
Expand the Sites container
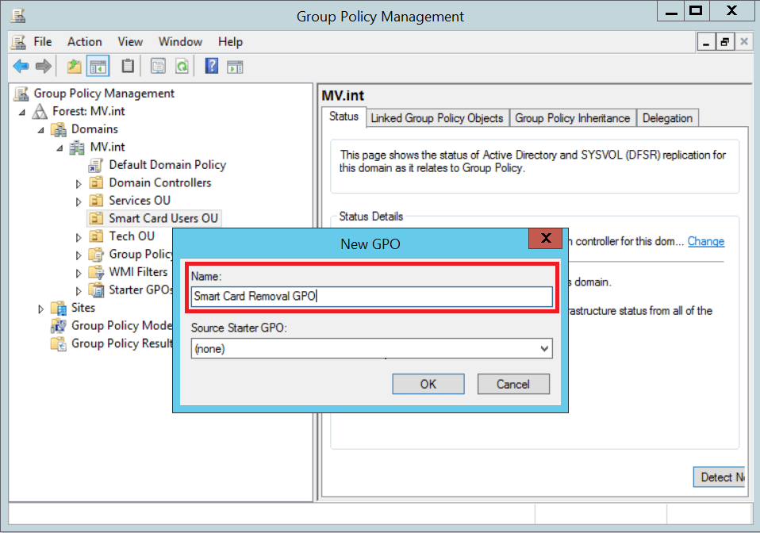click(42, 308)
